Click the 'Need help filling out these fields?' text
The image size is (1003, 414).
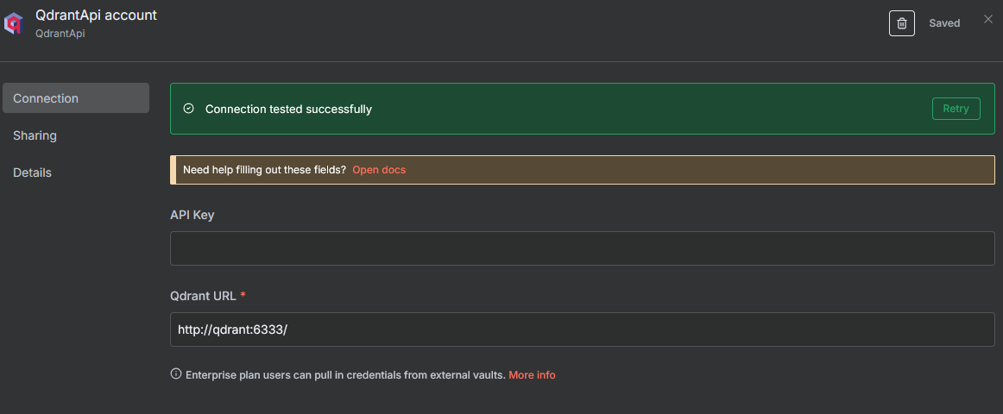(265, 170)
